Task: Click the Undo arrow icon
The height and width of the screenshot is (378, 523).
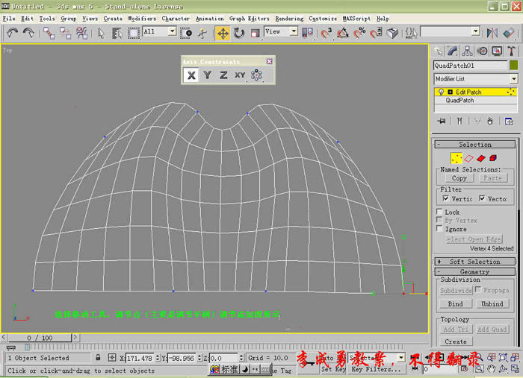Action: (x=13, y=33)
